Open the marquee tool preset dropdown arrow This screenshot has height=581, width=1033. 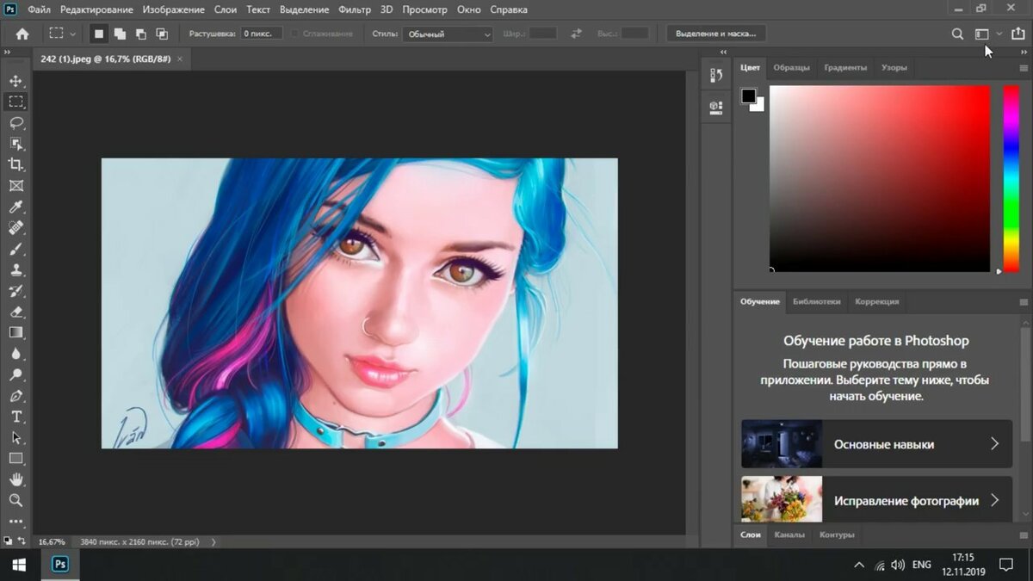coord(72,34)
